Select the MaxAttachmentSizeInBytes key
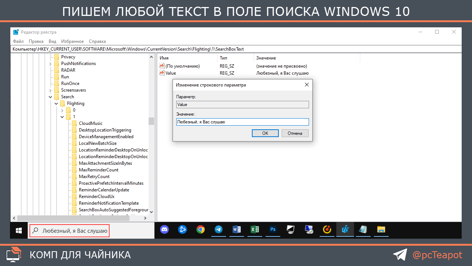Screen dimensions: 472x266 (105, 163)
